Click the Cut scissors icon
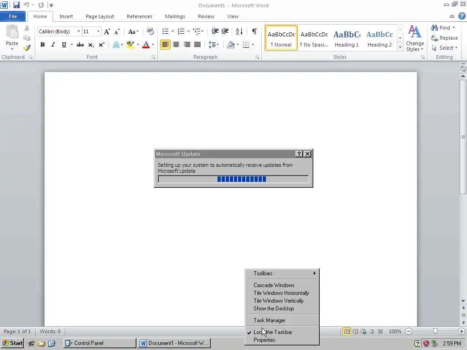 click(x=26, y=28)
